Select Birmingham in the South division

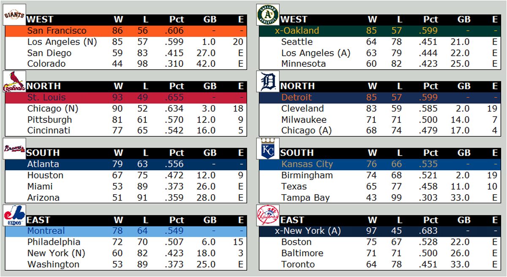pyautogui.click(x=307, y=175)
